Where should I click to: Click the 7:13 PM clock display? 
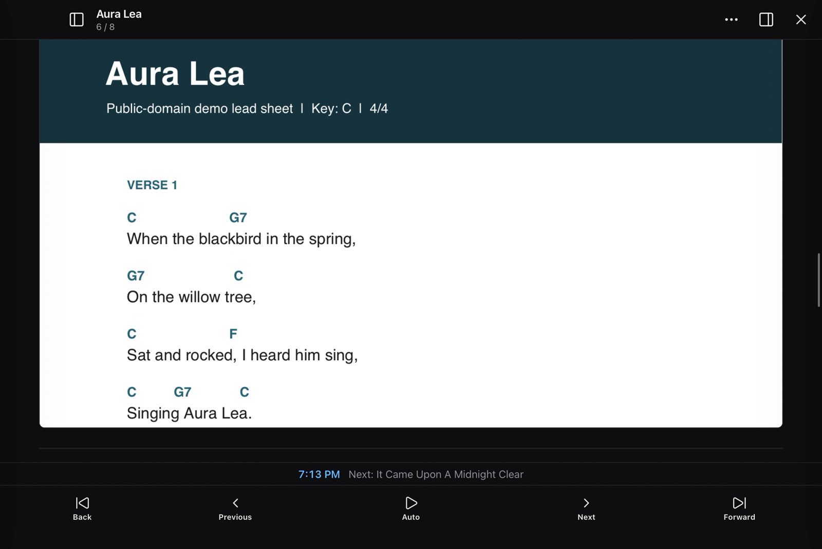pyautogui.click(x=319, y=474)
